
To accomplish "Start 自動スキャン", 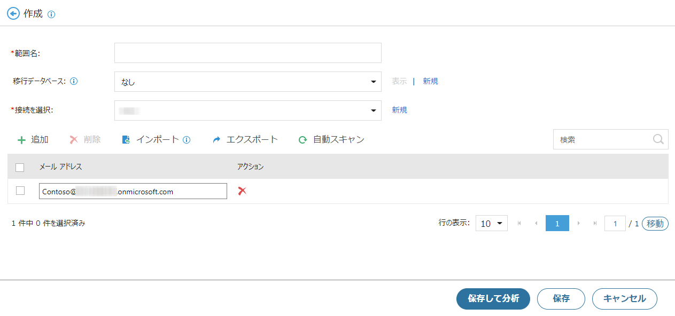I will (331, 139).
